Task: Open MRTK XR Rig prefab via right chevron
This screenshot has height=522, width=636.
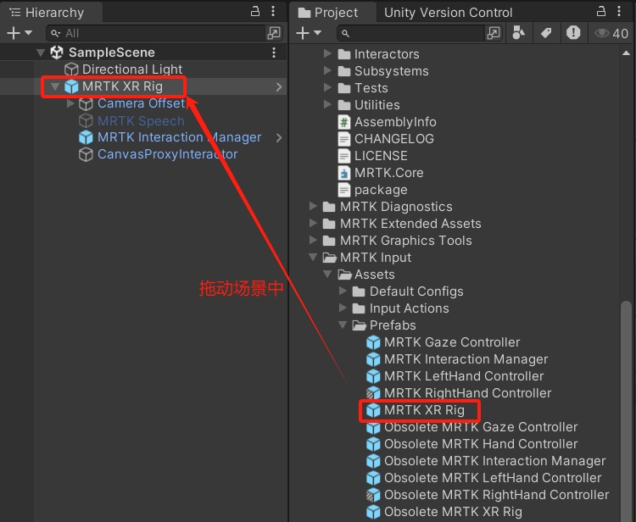Action: [278, 86]
